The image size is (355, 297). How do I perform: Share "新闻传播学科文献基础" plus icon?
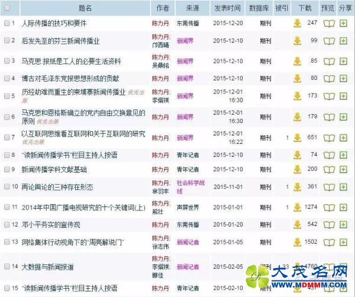point(343,169)
